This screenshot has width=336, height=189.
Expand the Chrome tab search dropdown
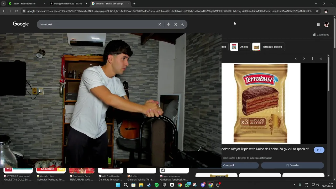pyautogui.click(x=3, y=4)
